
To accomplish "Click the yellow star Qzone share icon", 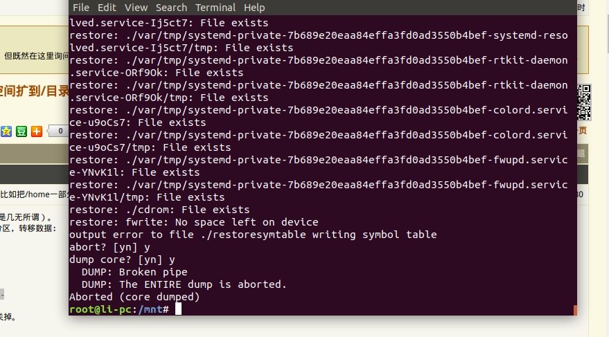I will coord(6,131).
